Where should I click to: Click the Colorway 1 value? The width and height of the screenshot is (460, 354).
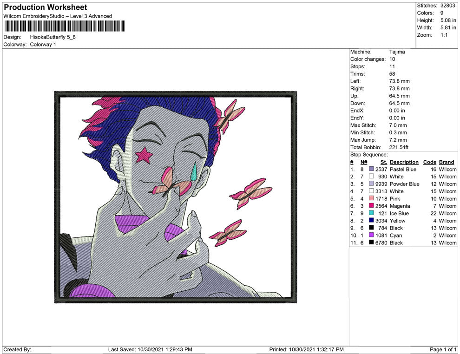click(43, 45)
